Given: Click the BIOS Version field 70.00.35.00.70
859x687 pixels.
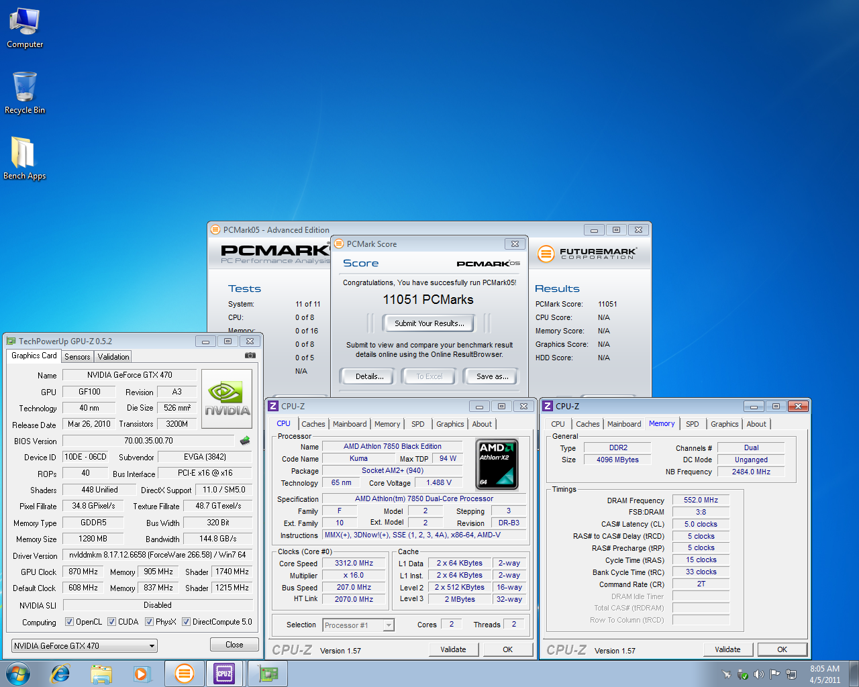Looking at the screenshot, I should 148,441.
